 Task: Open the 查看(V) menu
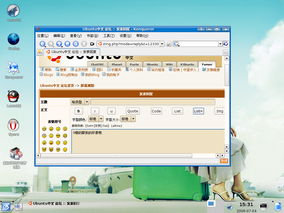click(76, 36)
